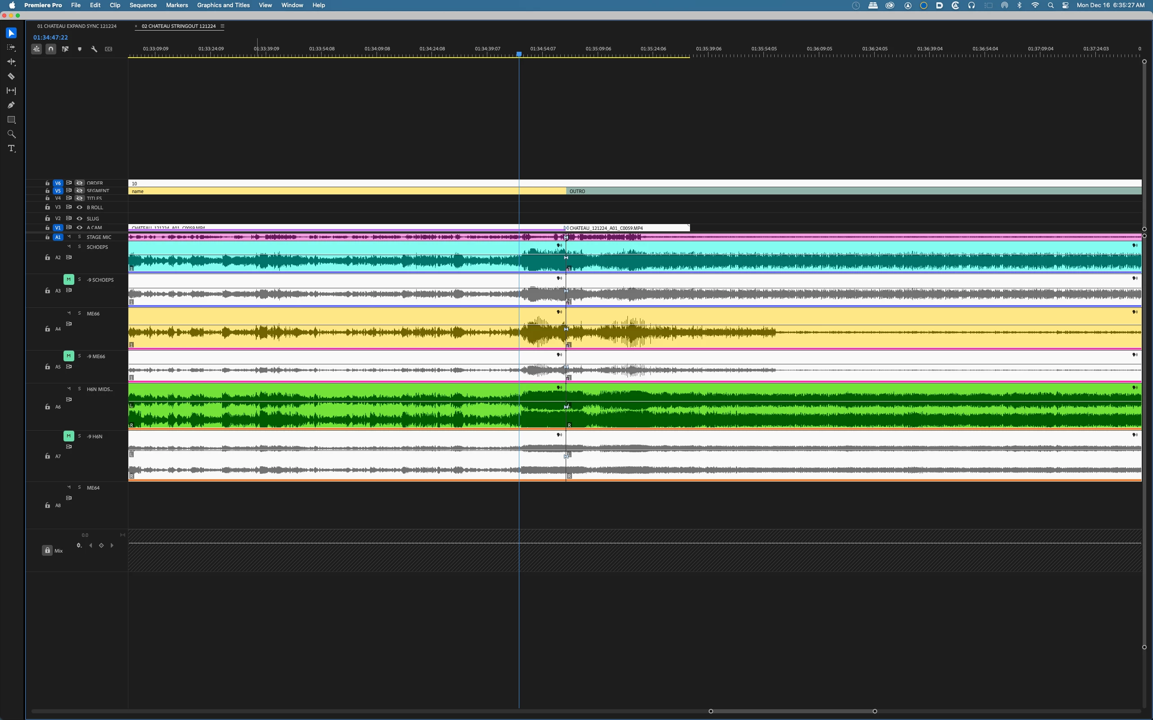
Task: Open the Graphics and Titles menu
Action: pyautogui.click(x=223, y=5)
